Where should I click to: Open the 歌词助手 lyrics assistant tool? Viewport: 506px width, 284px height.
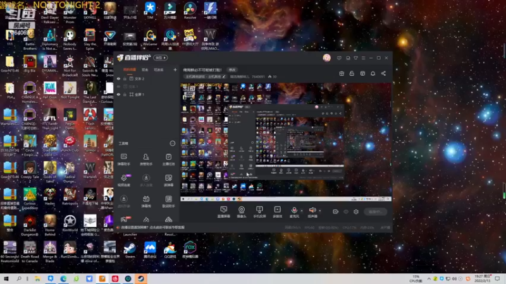tap(168, 201)
